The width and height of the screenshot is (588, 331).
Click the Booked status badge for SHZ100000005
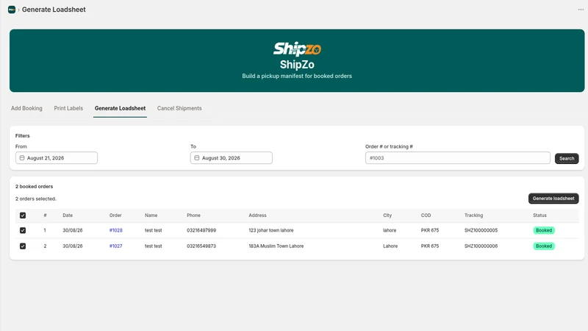coord(544,230)
